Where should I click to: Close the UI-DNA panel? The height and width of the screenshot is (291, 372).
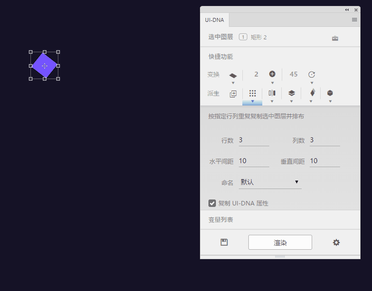356,10
